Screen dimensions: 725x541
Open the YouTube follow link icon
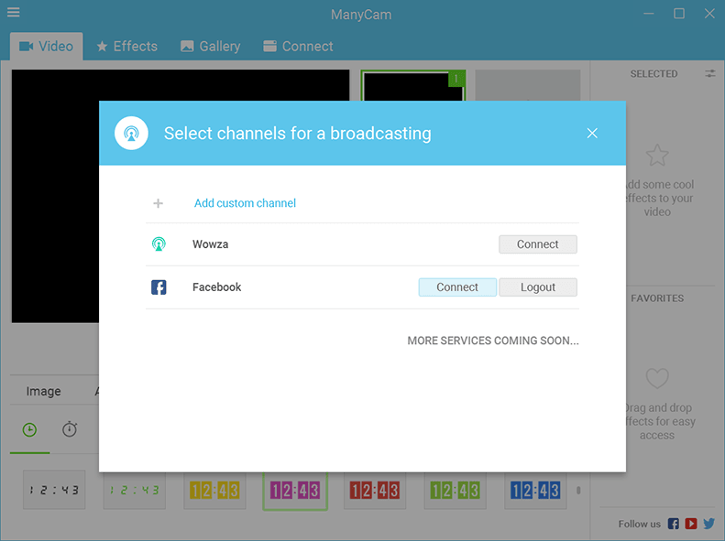point(691,525)
